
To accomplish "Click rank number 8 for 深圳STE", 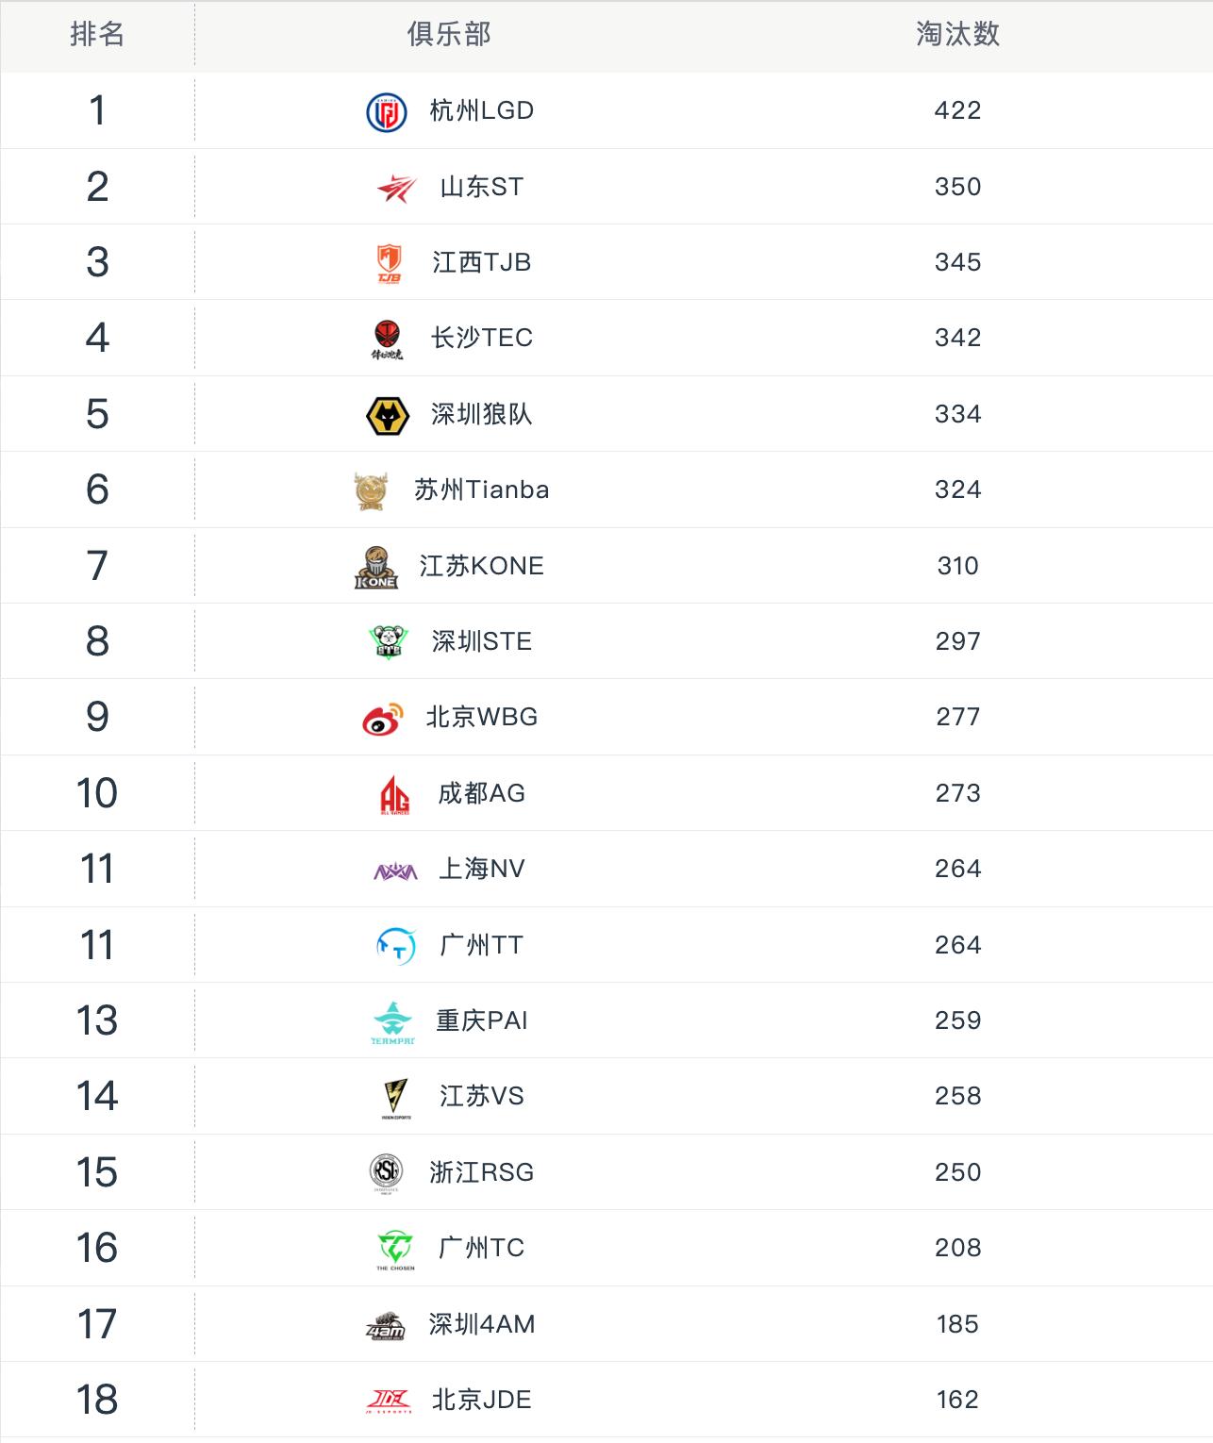I will (97, 641).
